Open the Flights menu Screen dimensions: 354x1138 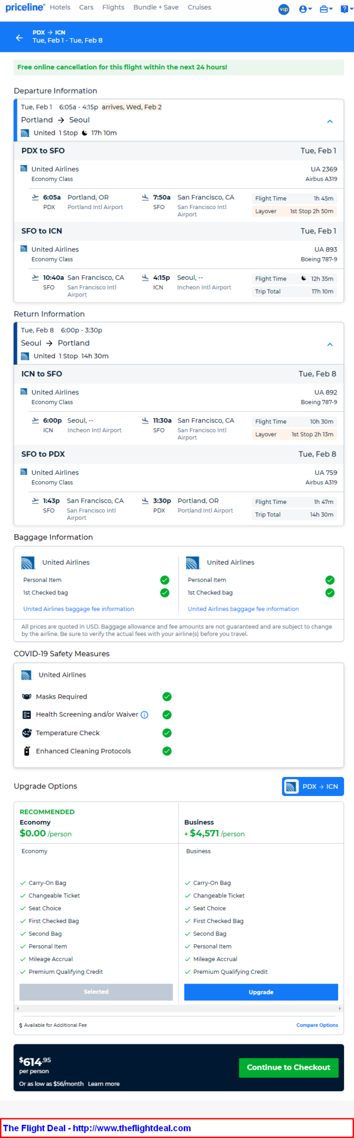(114, 7)
